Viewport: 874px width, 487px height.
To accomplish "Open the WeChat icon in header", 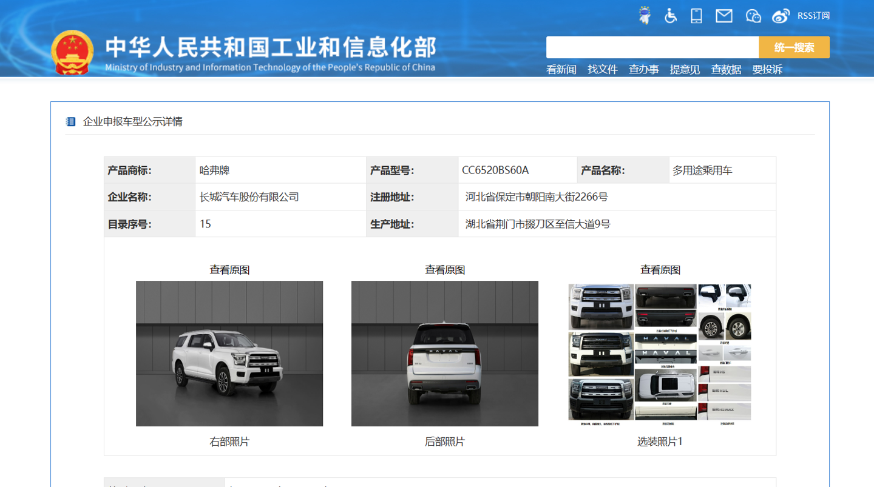I will click(753, 16).
